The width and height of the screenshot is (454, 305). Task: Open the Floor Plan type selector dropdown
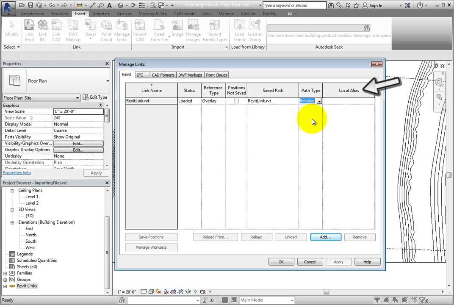pyautogui.click(x=108, y=81)
